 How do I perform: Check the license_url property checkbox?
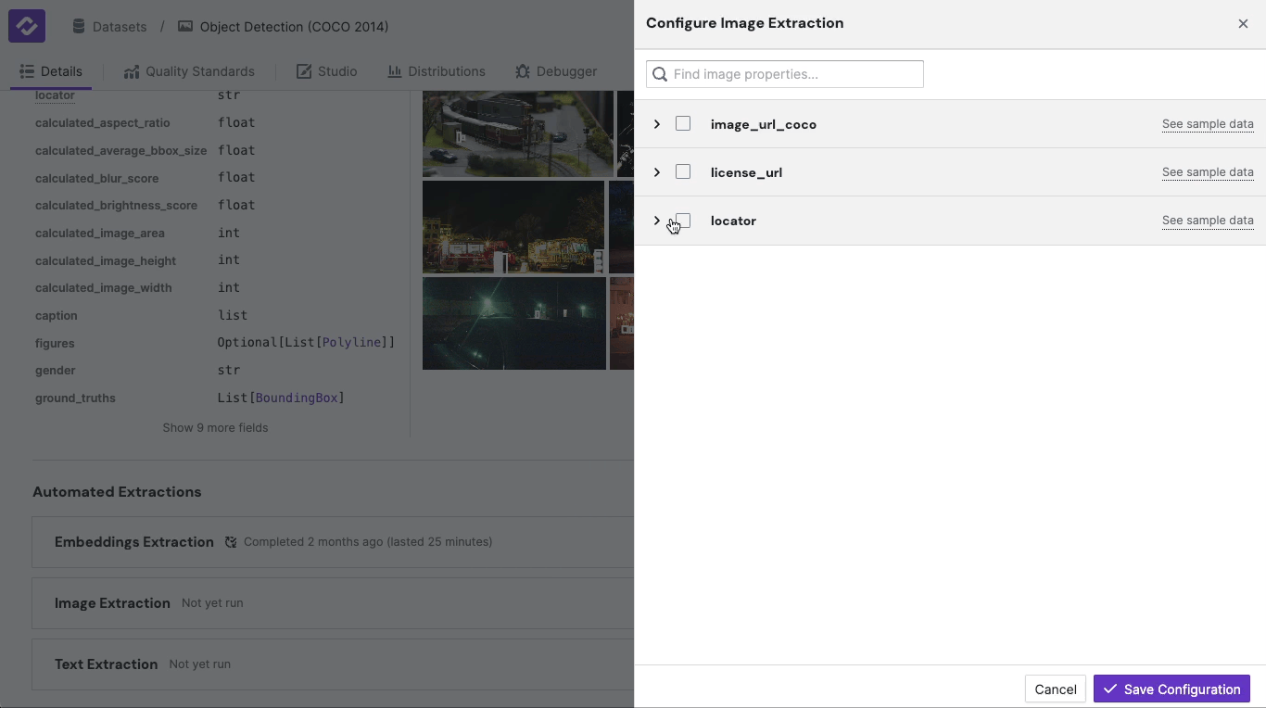point(683,171)
